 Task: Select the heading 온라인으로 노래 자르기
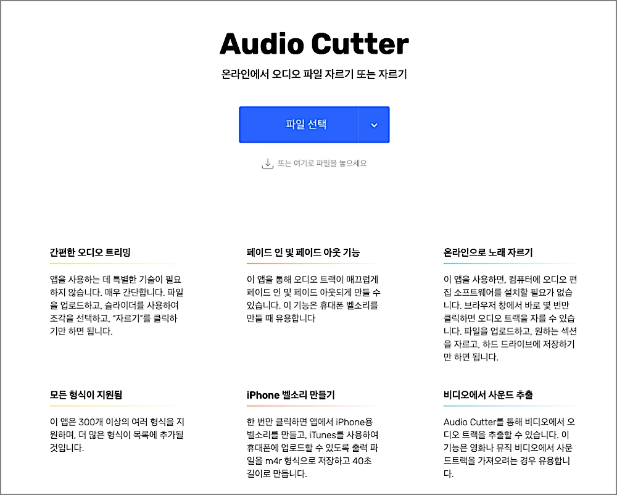click(488, 252)
